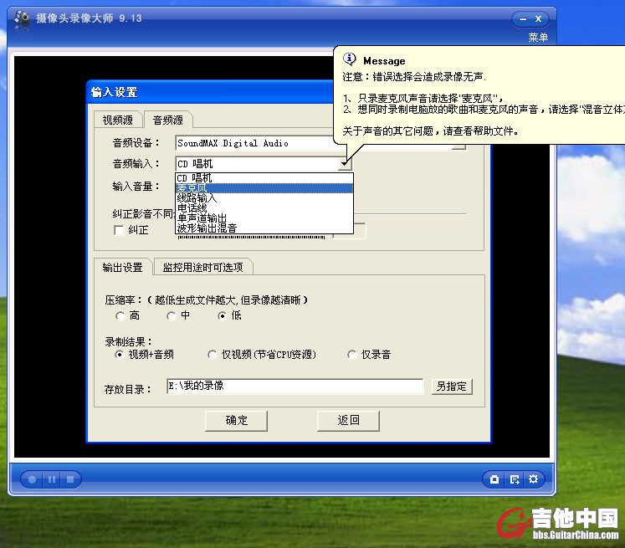Open the recorded files list icon
Viewport: 625px width, 548px height.
click(x=515, y=479)
